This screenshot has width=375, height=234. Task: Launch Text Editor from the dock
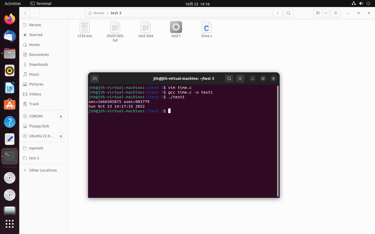10,139
